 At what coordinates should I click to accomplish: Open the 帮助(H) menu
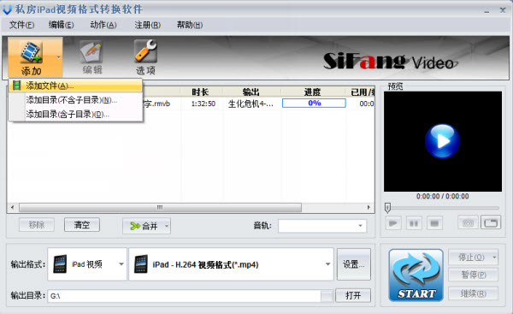[x=190, y=25]
